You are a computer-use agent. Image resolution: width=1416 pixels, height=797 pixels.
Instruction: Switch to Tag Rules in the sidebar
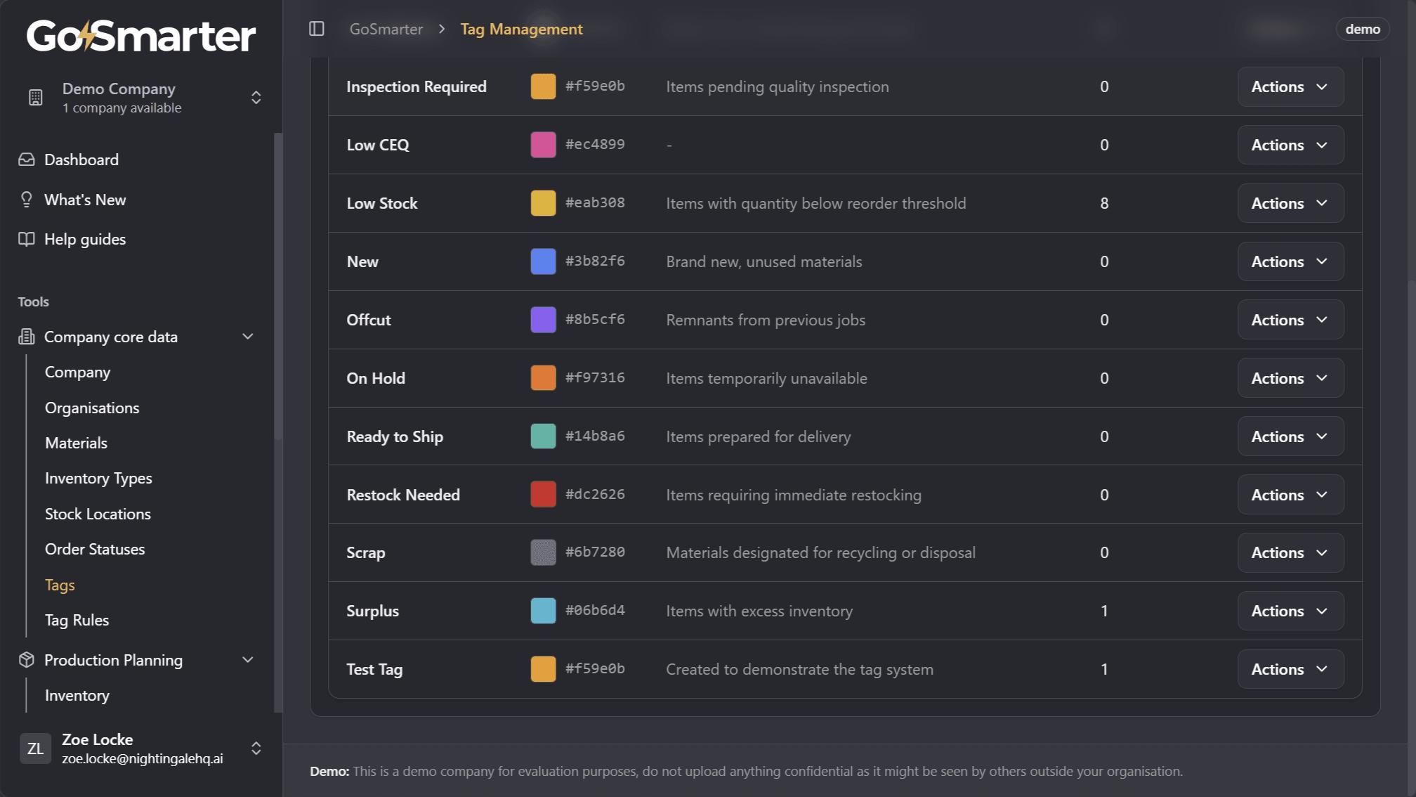tap(77, 620)
